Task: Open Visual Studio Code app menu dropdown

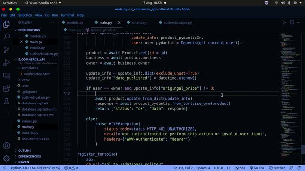Action: [42, 3]
